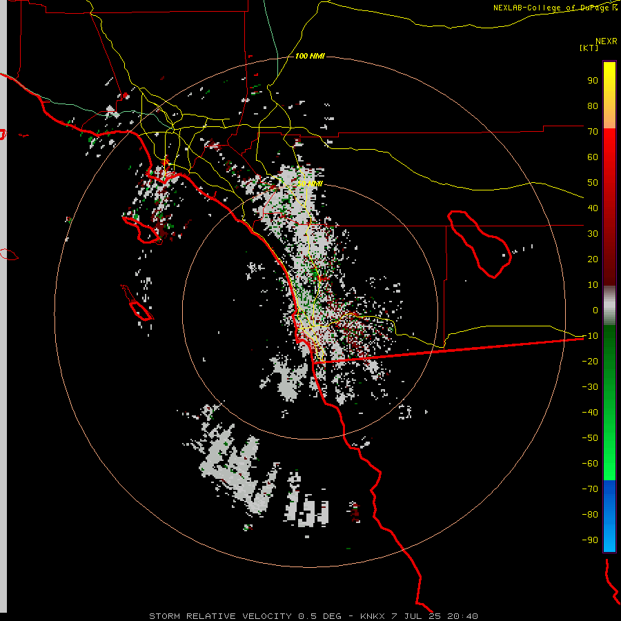Click the 40 value on the velocity scale
Viewport: 621px width, 621px height.
click(x=593, y=208)
